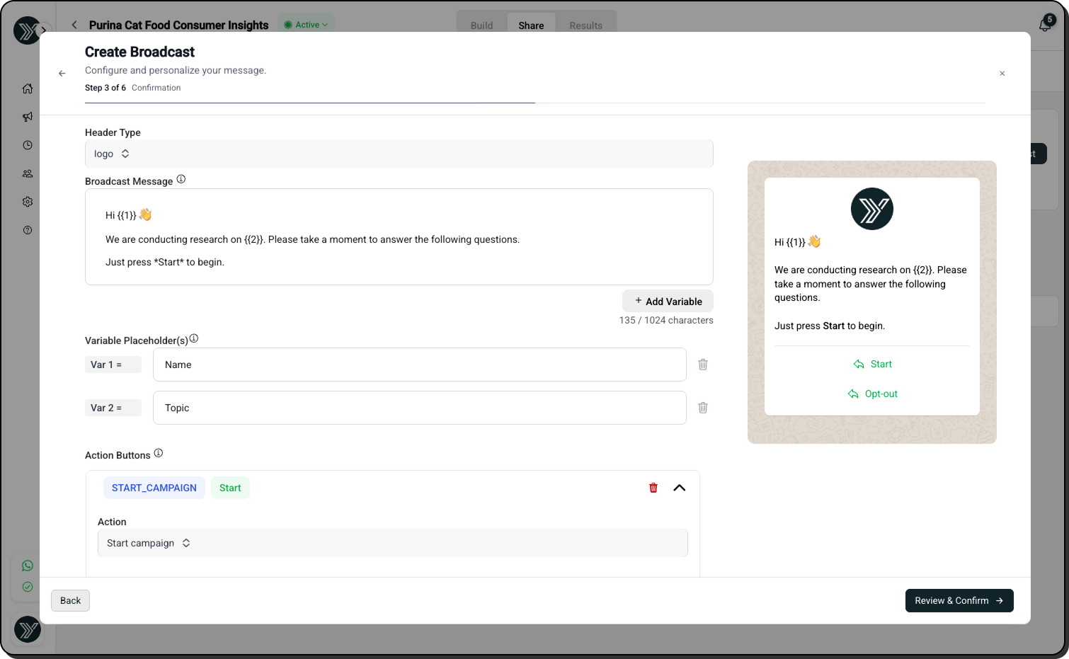Click the back arrow beside Create Broadcast

tap(62, 74)
